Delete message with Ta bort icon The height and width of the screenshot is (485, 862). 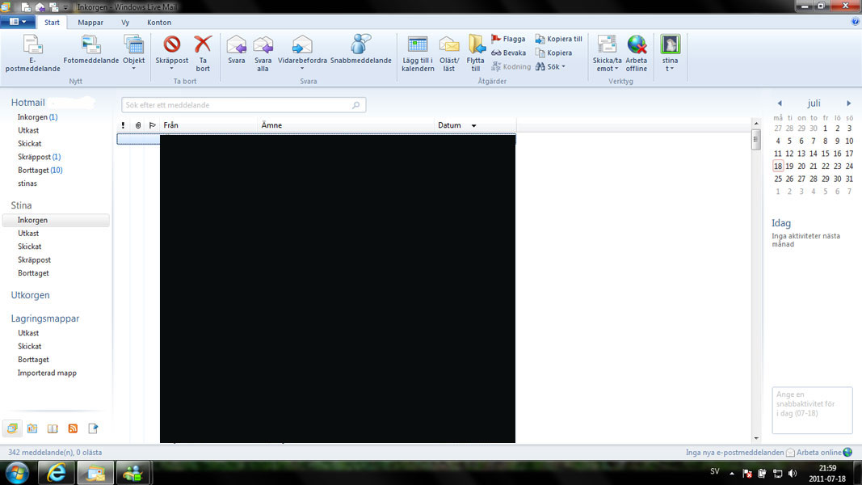click(x=203, y=45)
